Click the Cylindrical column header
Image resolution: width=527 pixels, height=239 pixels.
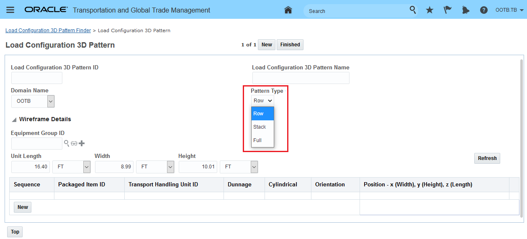tap(288, 185)
